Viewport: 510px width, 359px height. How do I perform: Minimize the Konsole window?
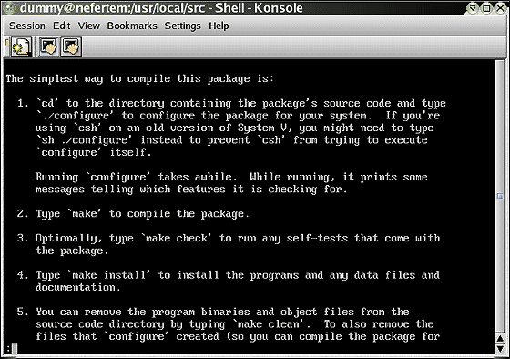474,8
